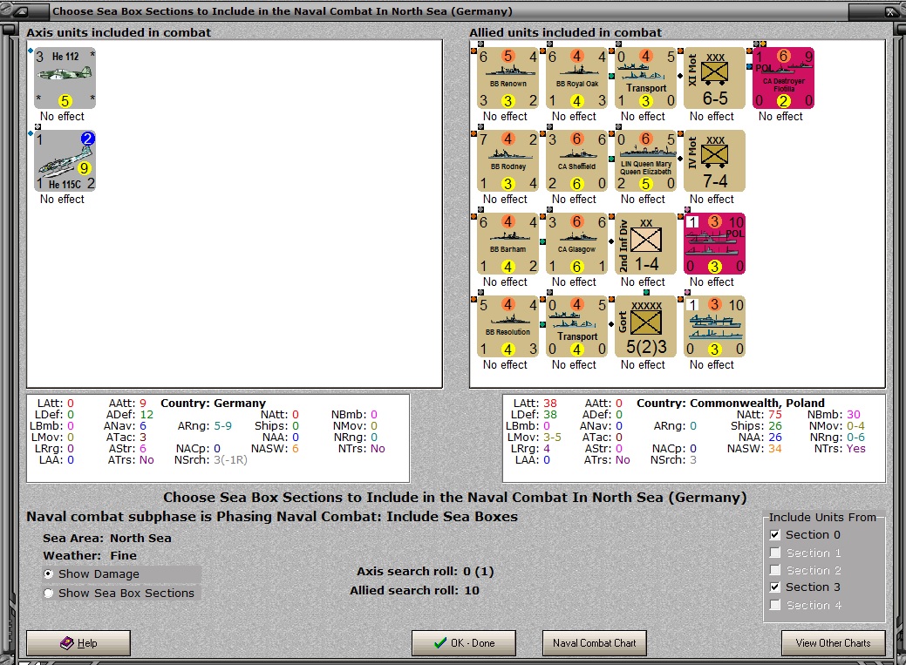Select the Transport counter beside BB Royal Oak
The image size is (906, 665).
645,78
